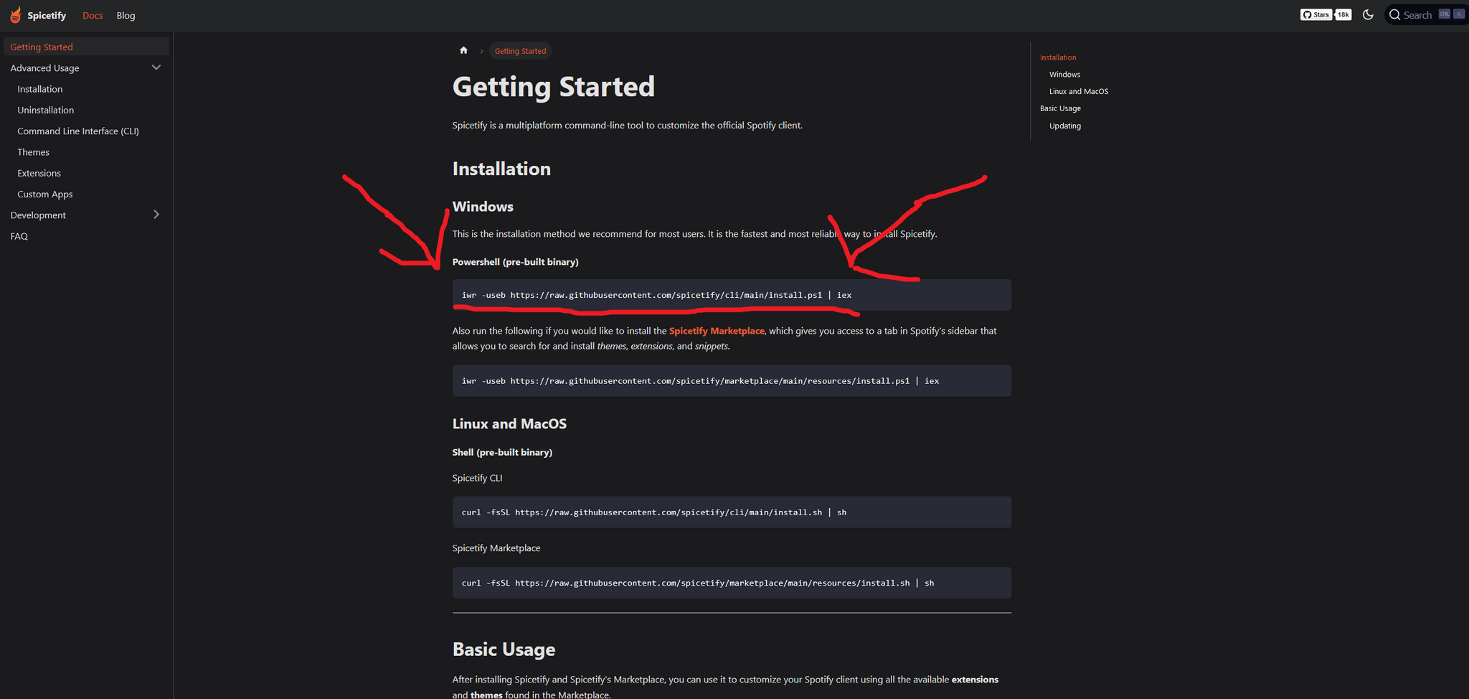Click the Getting Started breadcrumb chip
Viewport: 1469px width, 699px height.
[520, 51]
